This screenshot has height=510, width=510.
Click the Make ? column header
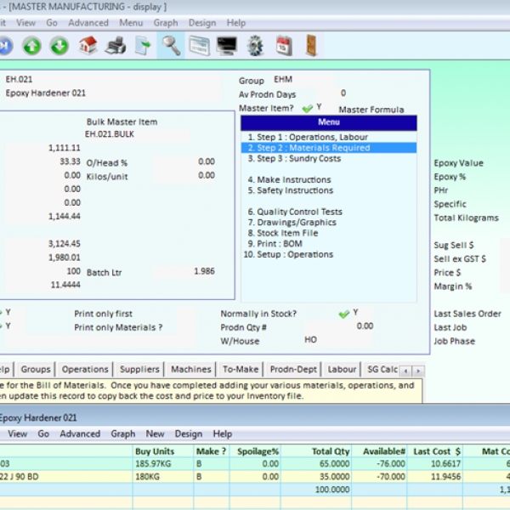(212, 451)
